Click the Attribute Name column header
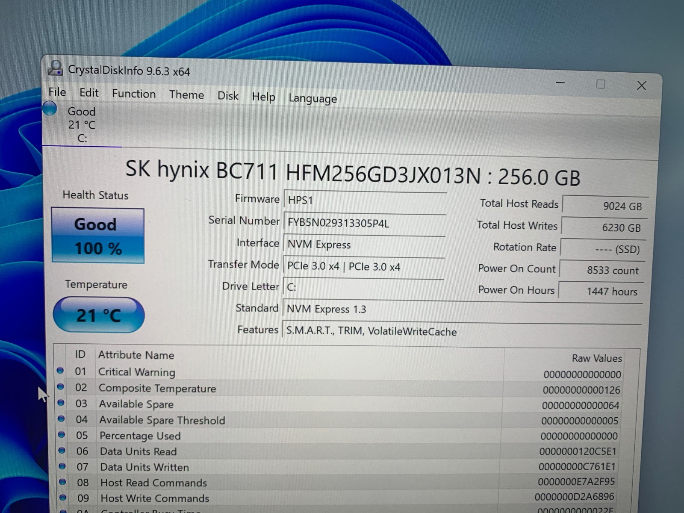Image resolution: width=684 pixels, height=513 pixels. [136, 355]
